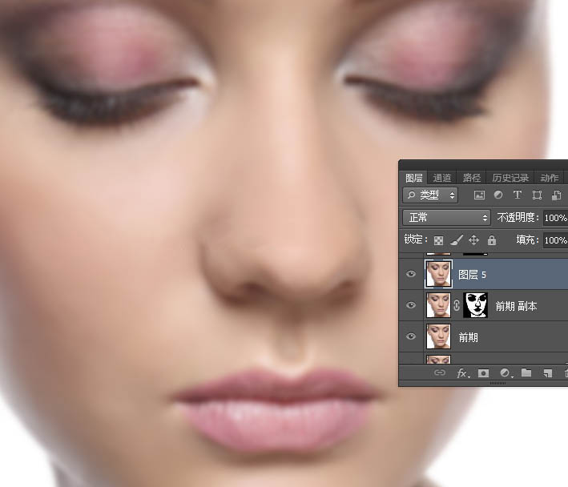
Task: Select the 图层 5 layer thumbnail
Action: click(438, 274)
